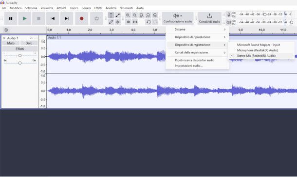
Task: Expand Dispositivo di riproduzione submenu
Action: pos(197,37)
